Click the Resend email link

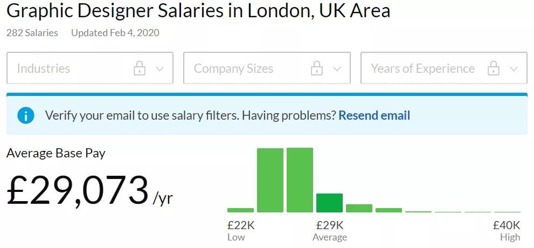pos(375,115)
